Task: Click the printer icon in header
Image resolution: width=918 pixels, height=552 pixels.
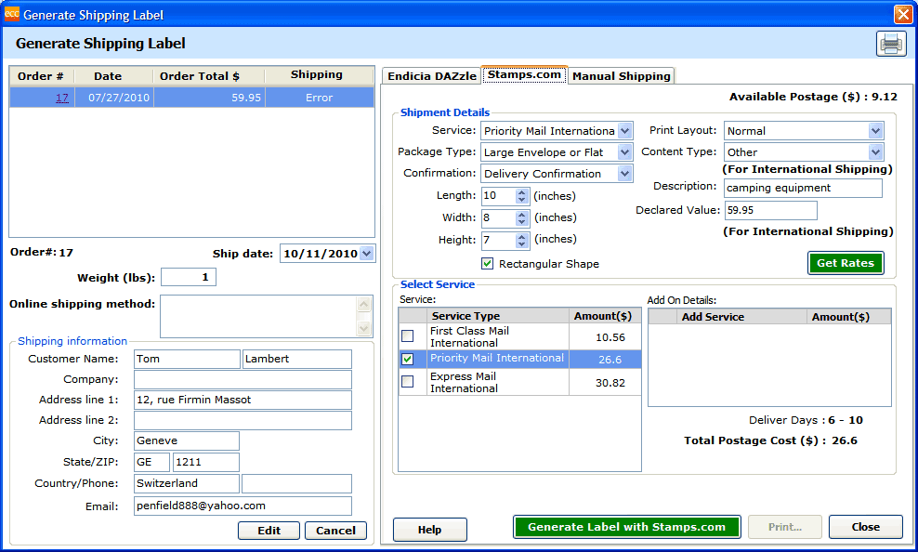Action: 890,44
